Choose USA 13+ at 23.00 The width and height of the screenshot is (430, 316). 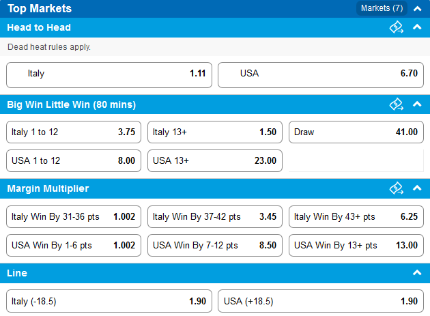click(x=215, y=161)
